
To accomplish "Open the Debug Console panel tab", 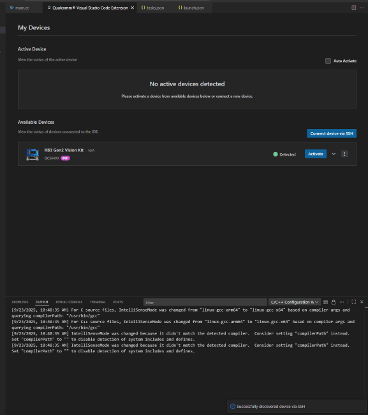I will click(x=69, y=302).
